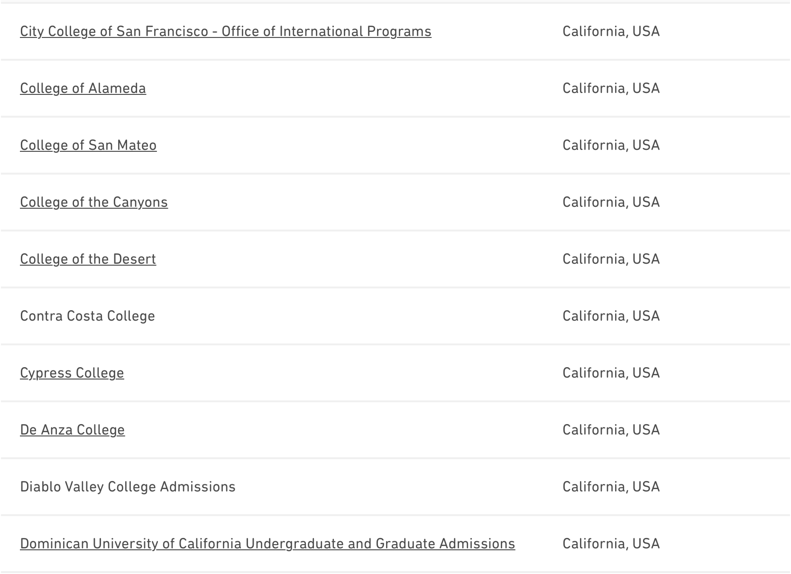Click the location in City College row
Screen dimensions: 791x574
click(611, 31)
